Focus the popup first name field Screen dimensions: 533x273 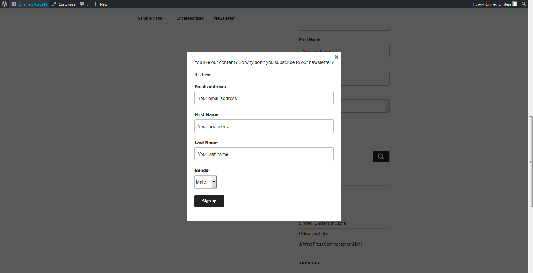click(x=264, y=126)
